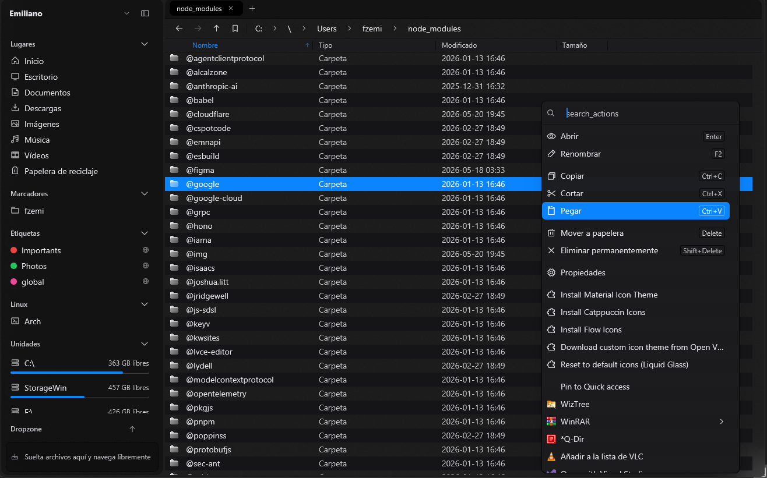Click the globe icon beside Importants tag

(x=146, y=250)
